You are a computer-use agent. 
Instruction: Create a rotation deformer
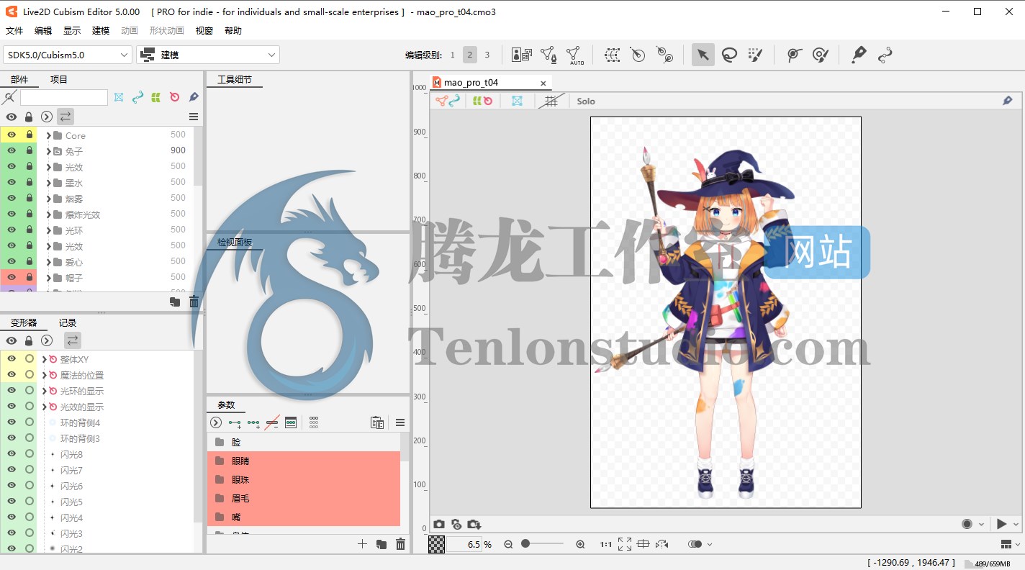pyautogui.click(x=638, y=55)
